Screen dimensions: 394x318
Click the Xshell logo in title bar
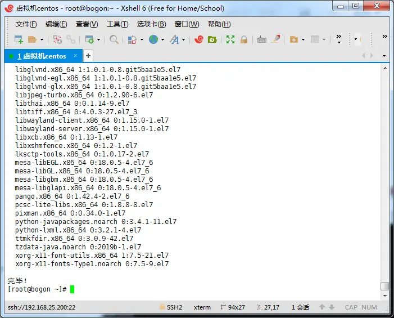pyautogui.click(x=10, y=8)
